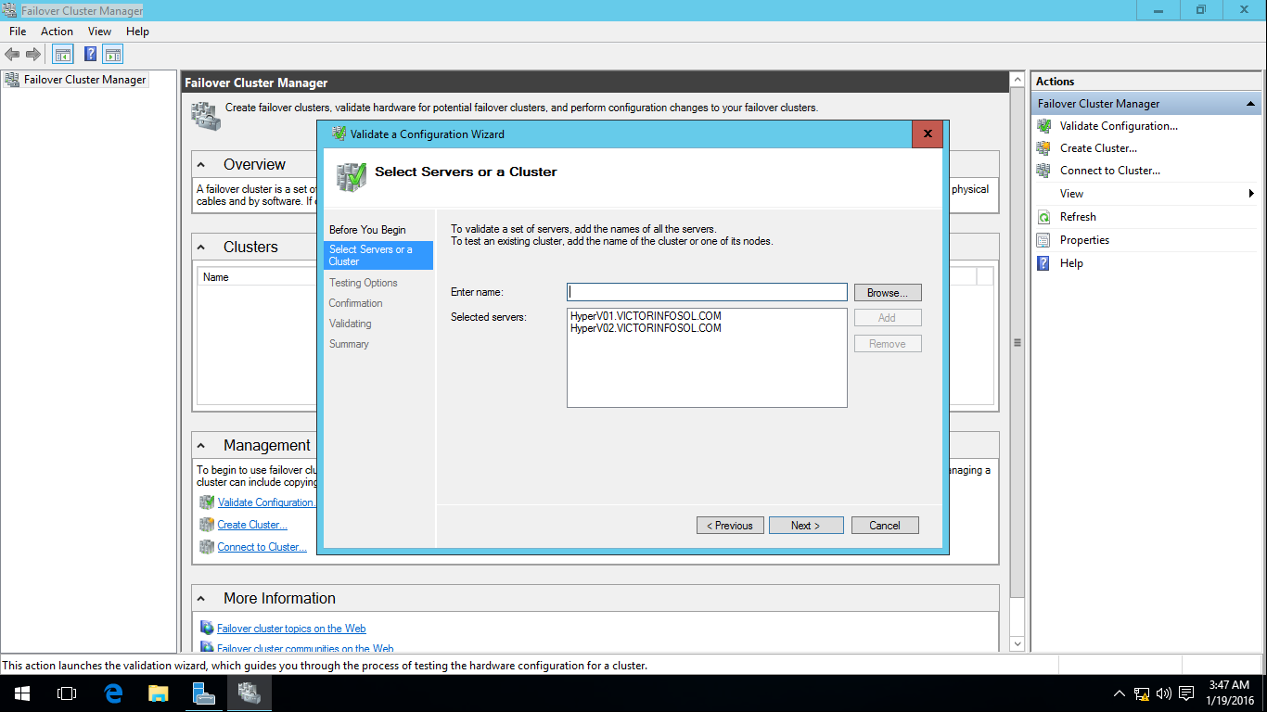Viewport: 1267px width, 712px height.
Task: Click globe icon beside Failover cluster topics
Action: (x=207, y=629)
